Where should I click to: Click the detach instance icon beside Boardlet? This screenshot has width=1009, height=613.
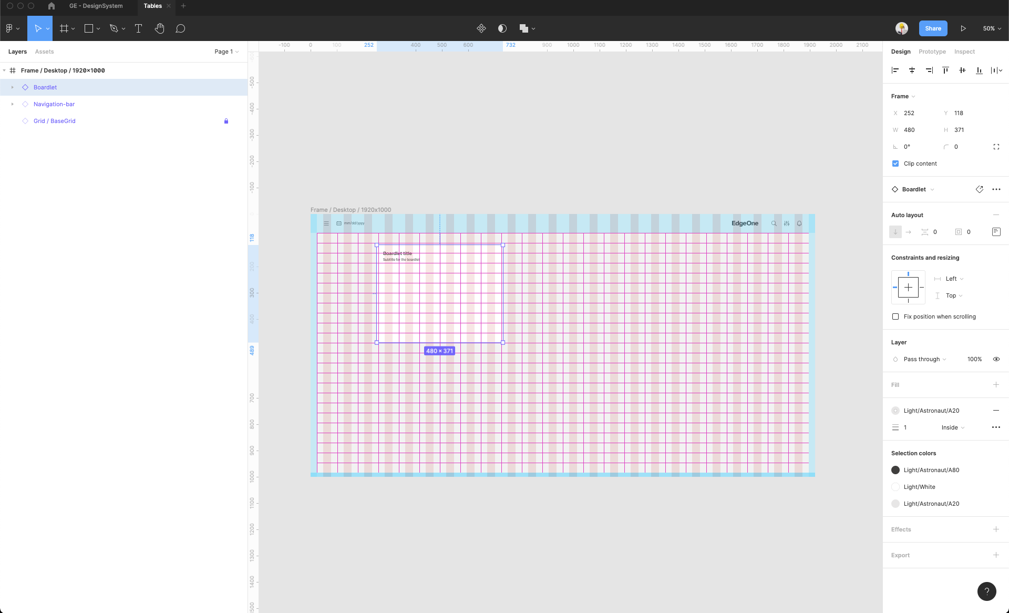[x=979, y=189]
